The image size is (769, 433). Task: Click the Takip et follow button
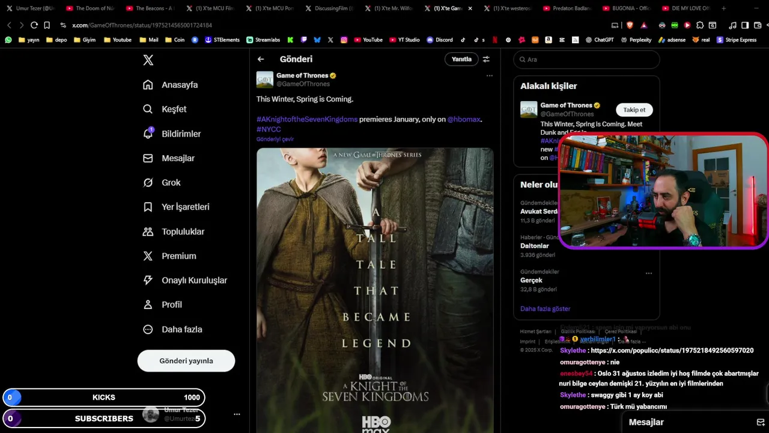point(634,110)
